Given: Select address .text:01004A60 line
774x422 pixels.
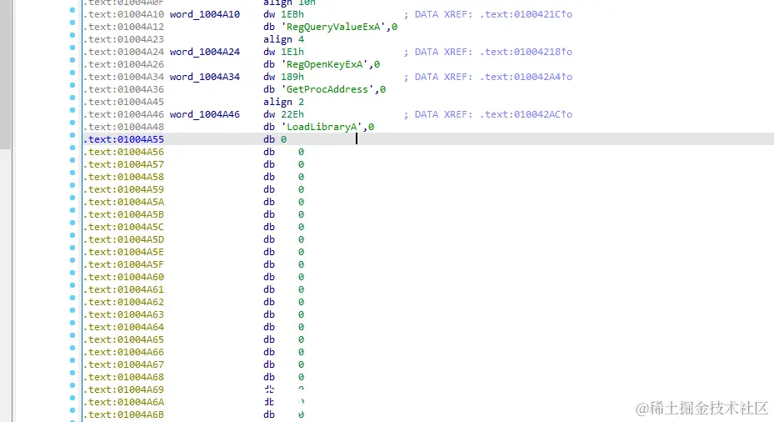Looking at the screenshot, I should point(123,277).
